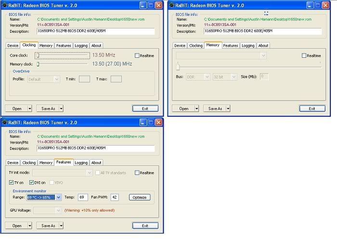The width and height of the screenshot is (337, 241).
Task: Expand the Open button arrow in Clocking window
Action: (30, 108)
